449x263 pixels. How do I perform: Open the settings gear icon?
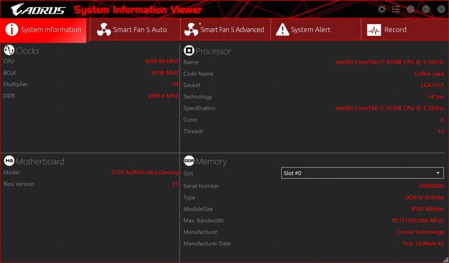coord(382,9)
